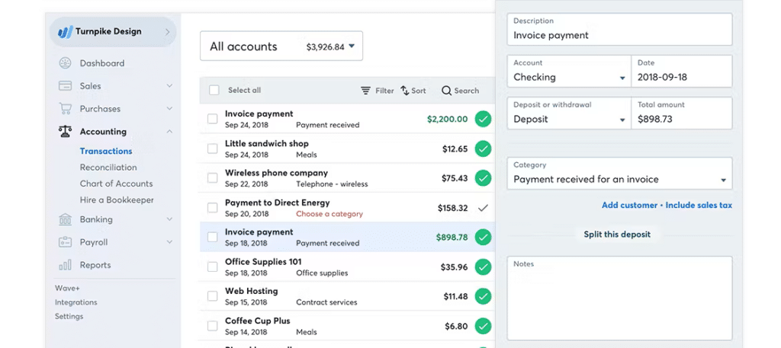
Task: Click the Purchases shopping cart icon
Action: pyautogui.click(x=65, y=108)
